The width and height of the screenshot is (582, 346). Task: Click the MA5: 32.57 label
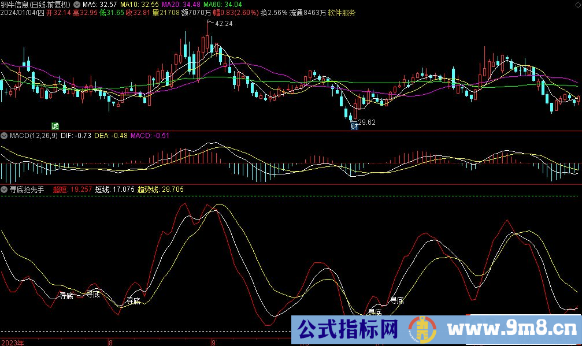point(99,5)
